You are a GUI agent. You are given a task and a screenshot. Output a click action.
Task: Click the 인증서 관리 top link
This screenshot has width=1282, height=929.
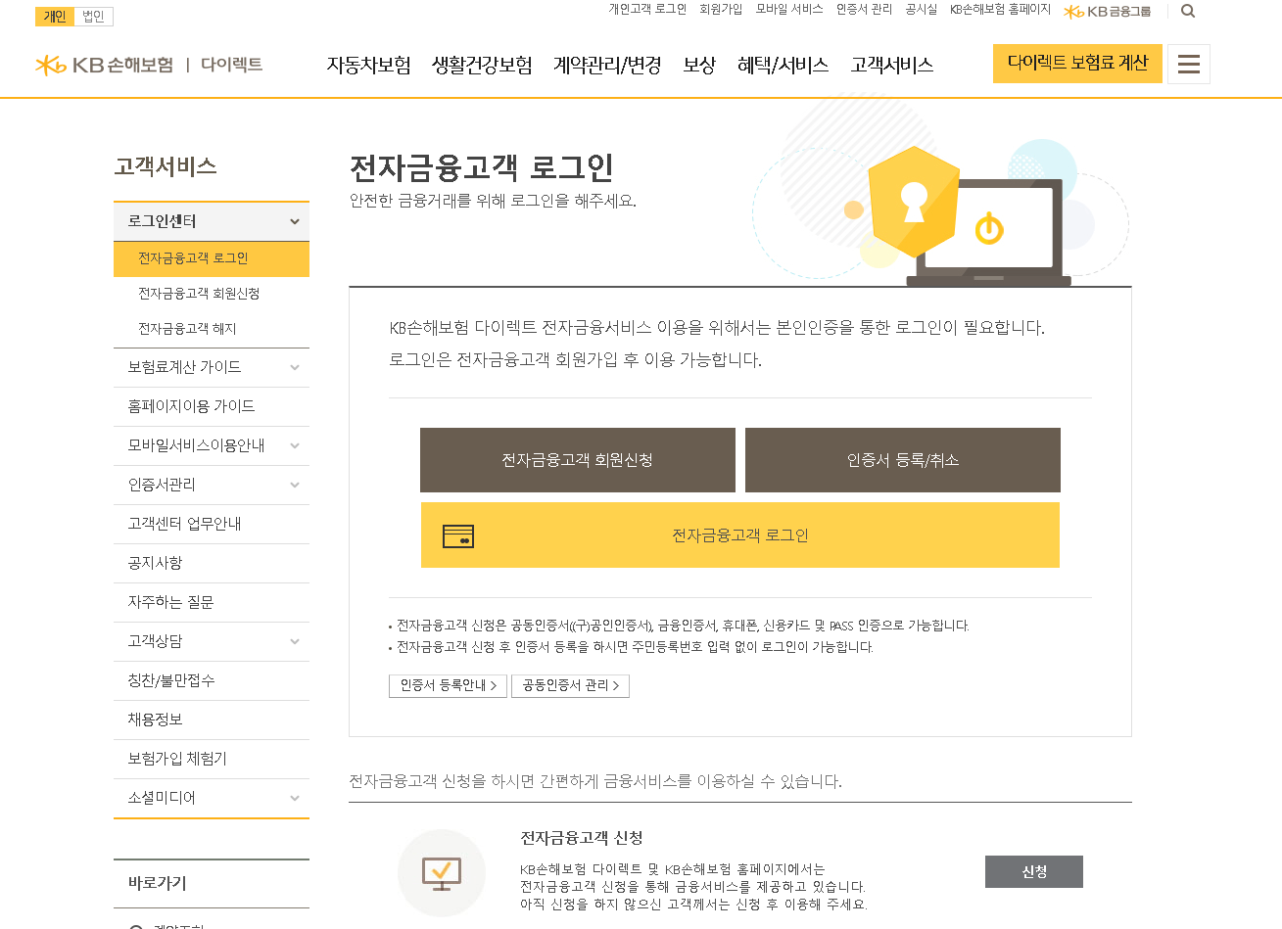click(x=864, y=9)
